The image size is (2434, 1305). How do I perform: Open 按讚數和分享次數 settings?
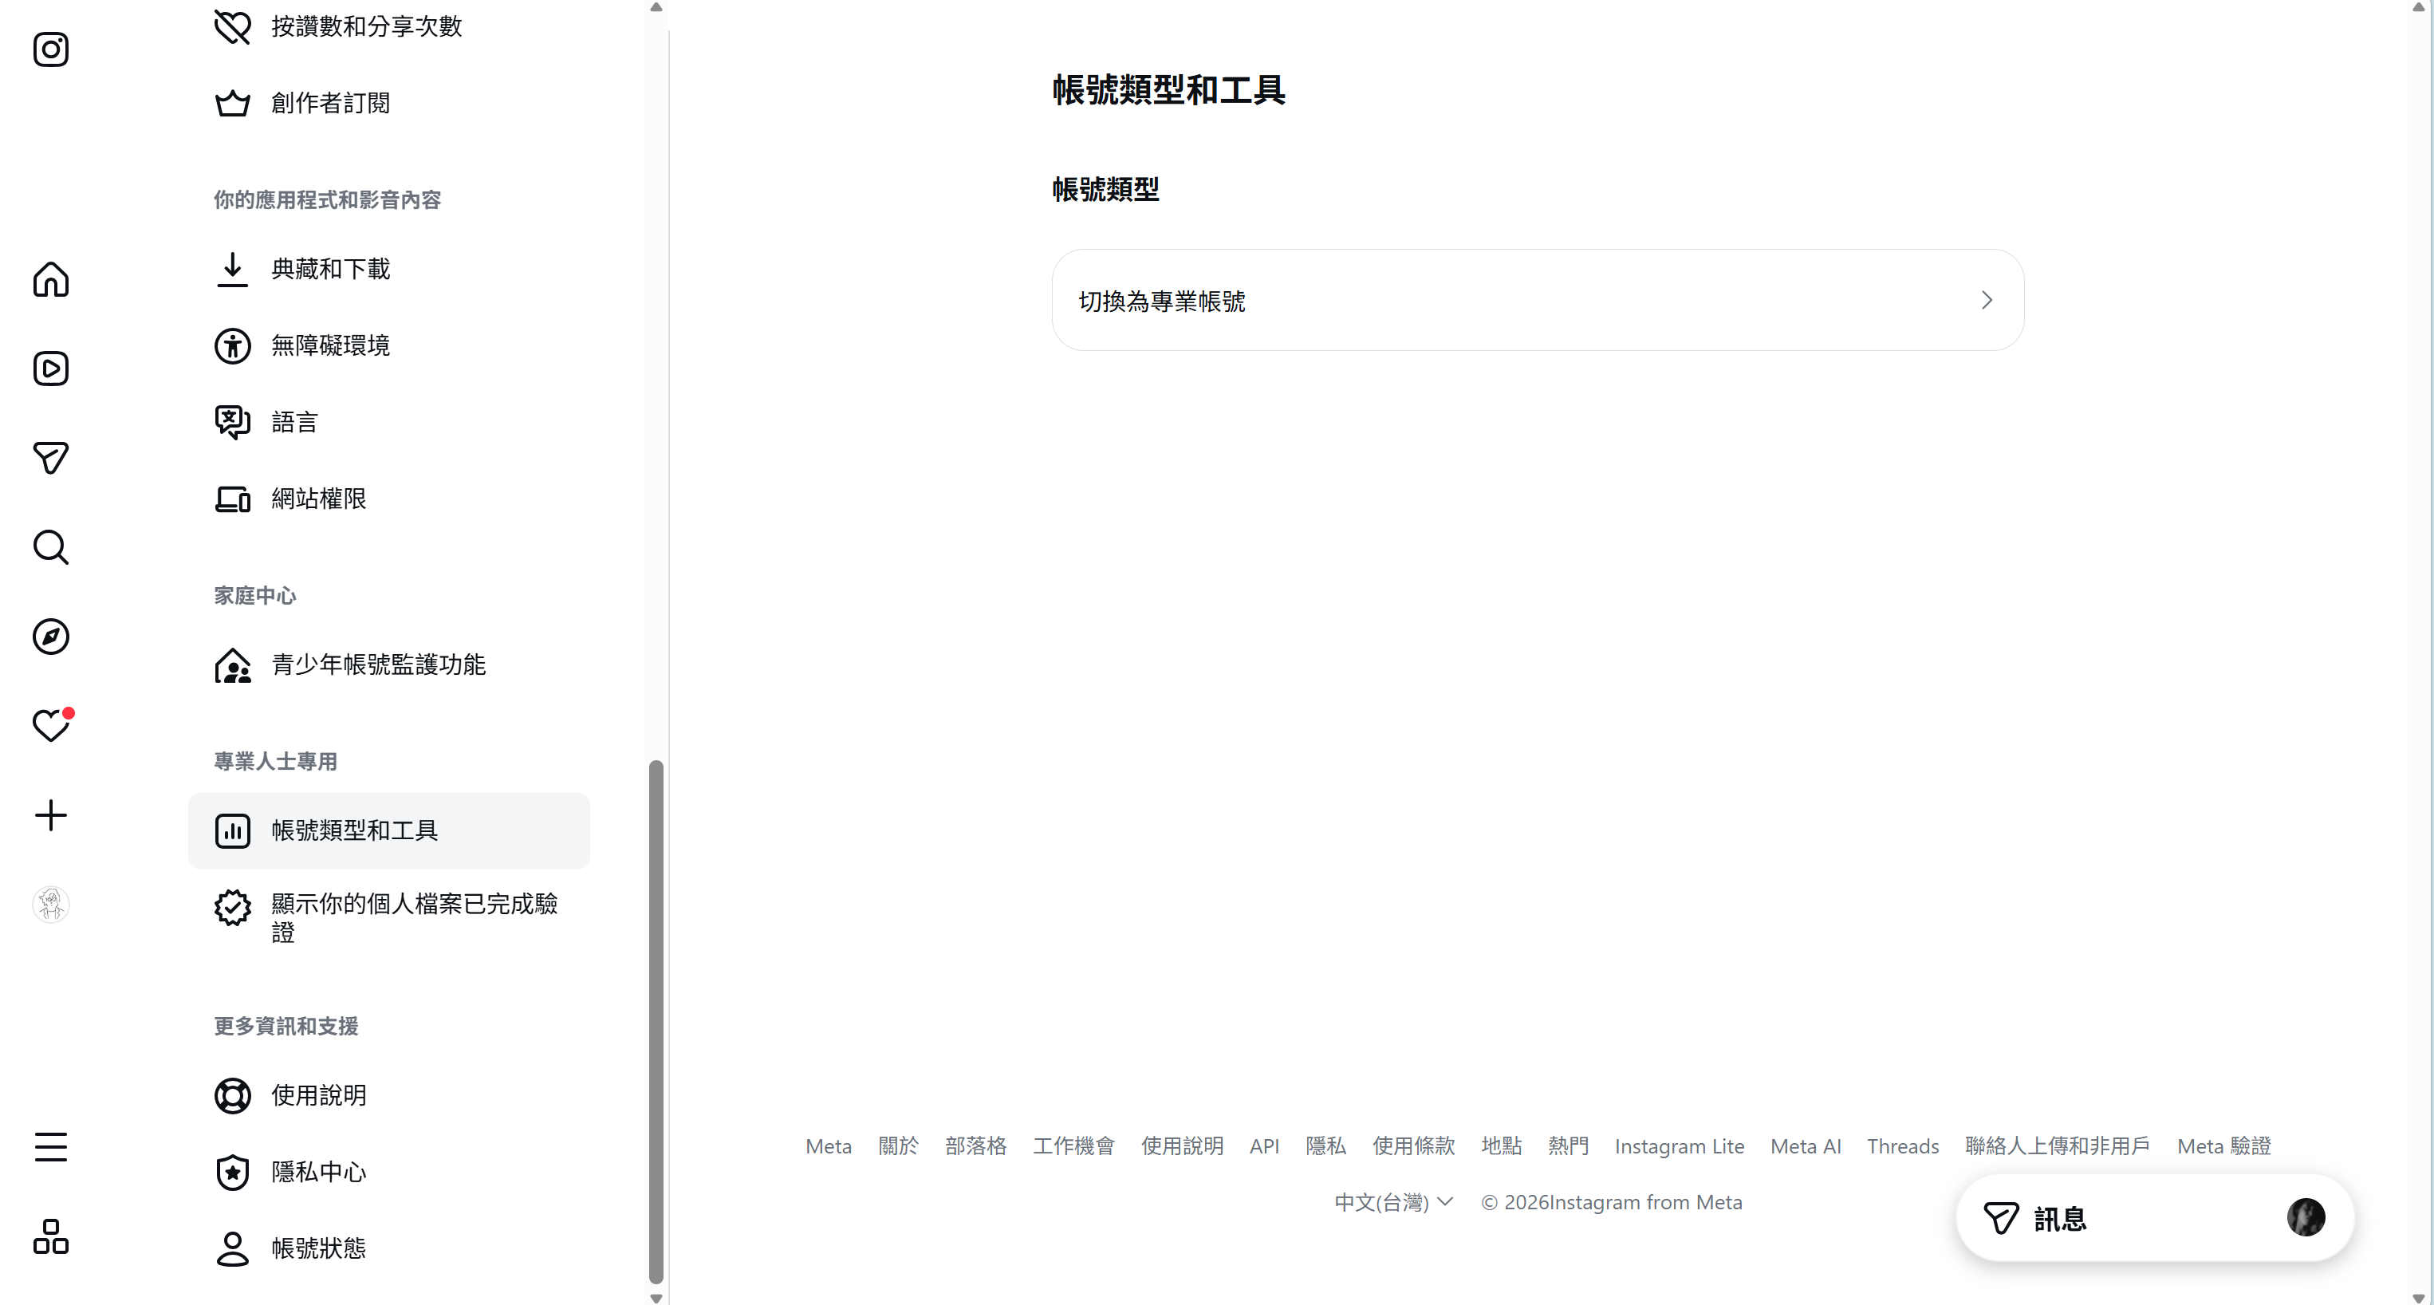coord(388,26)
